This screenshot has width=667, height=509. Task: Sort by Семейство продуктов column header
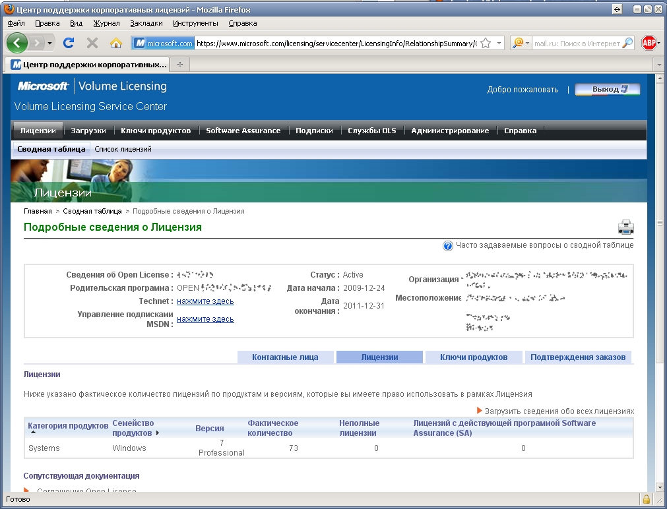133,428
